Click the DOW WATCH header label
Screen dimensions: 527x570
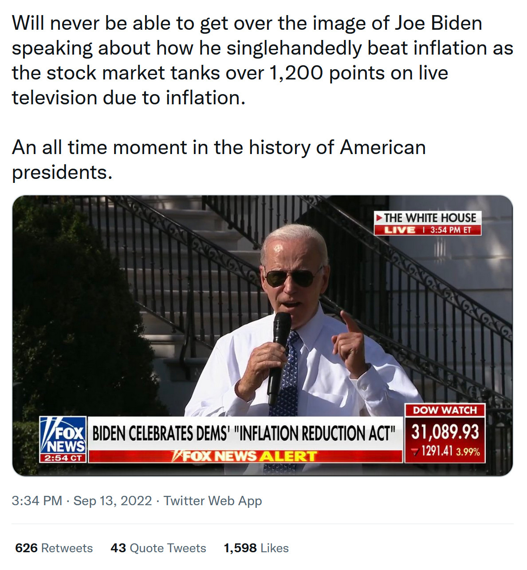[445, 410]
